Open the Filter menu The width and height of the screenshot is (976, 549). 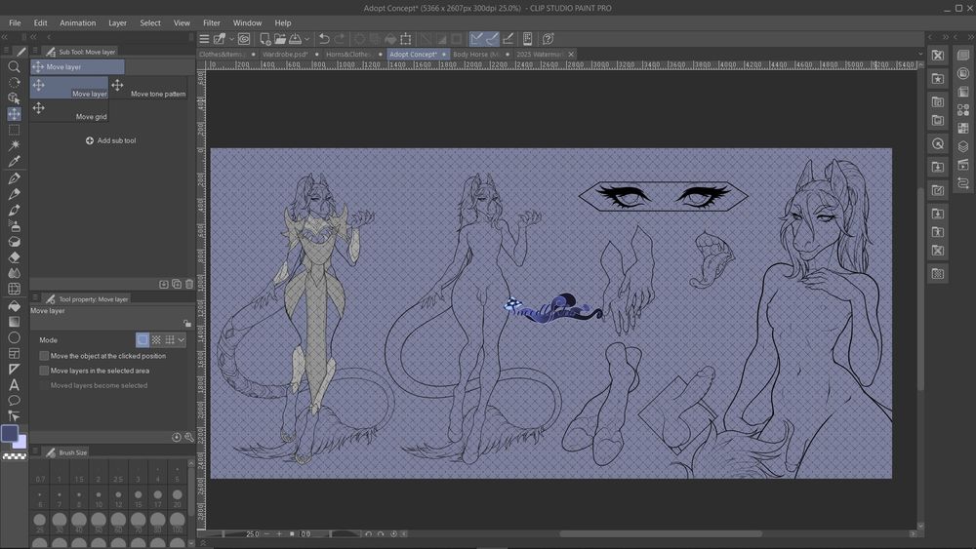(x=212, y=22)
